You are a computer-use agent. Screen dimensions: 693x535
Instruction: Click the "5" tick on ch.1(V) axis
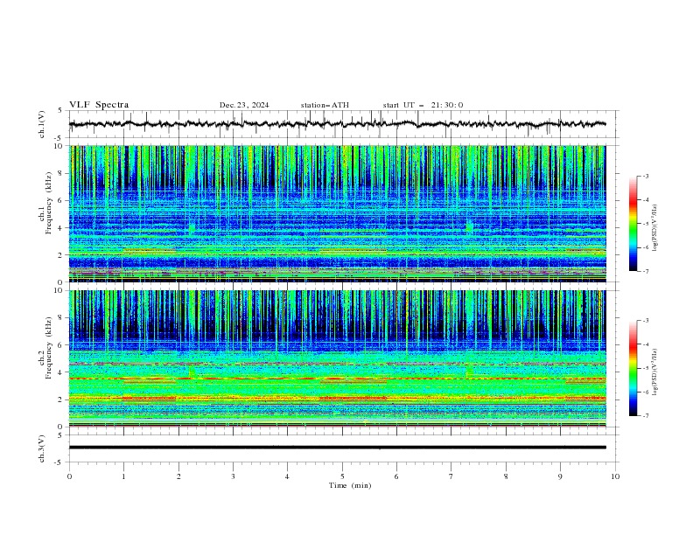click(60, 110)
